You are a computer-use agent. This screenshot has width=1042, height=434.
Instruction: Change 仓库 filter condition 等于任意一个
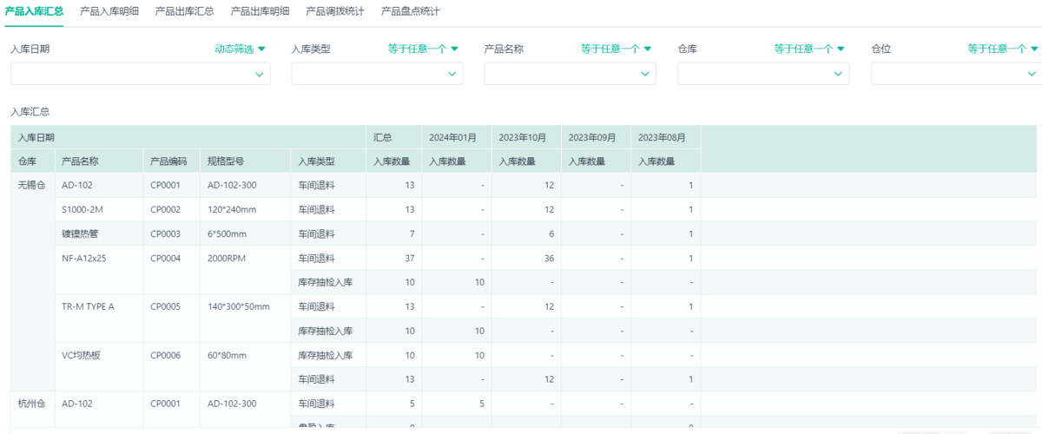pos(808,49)
